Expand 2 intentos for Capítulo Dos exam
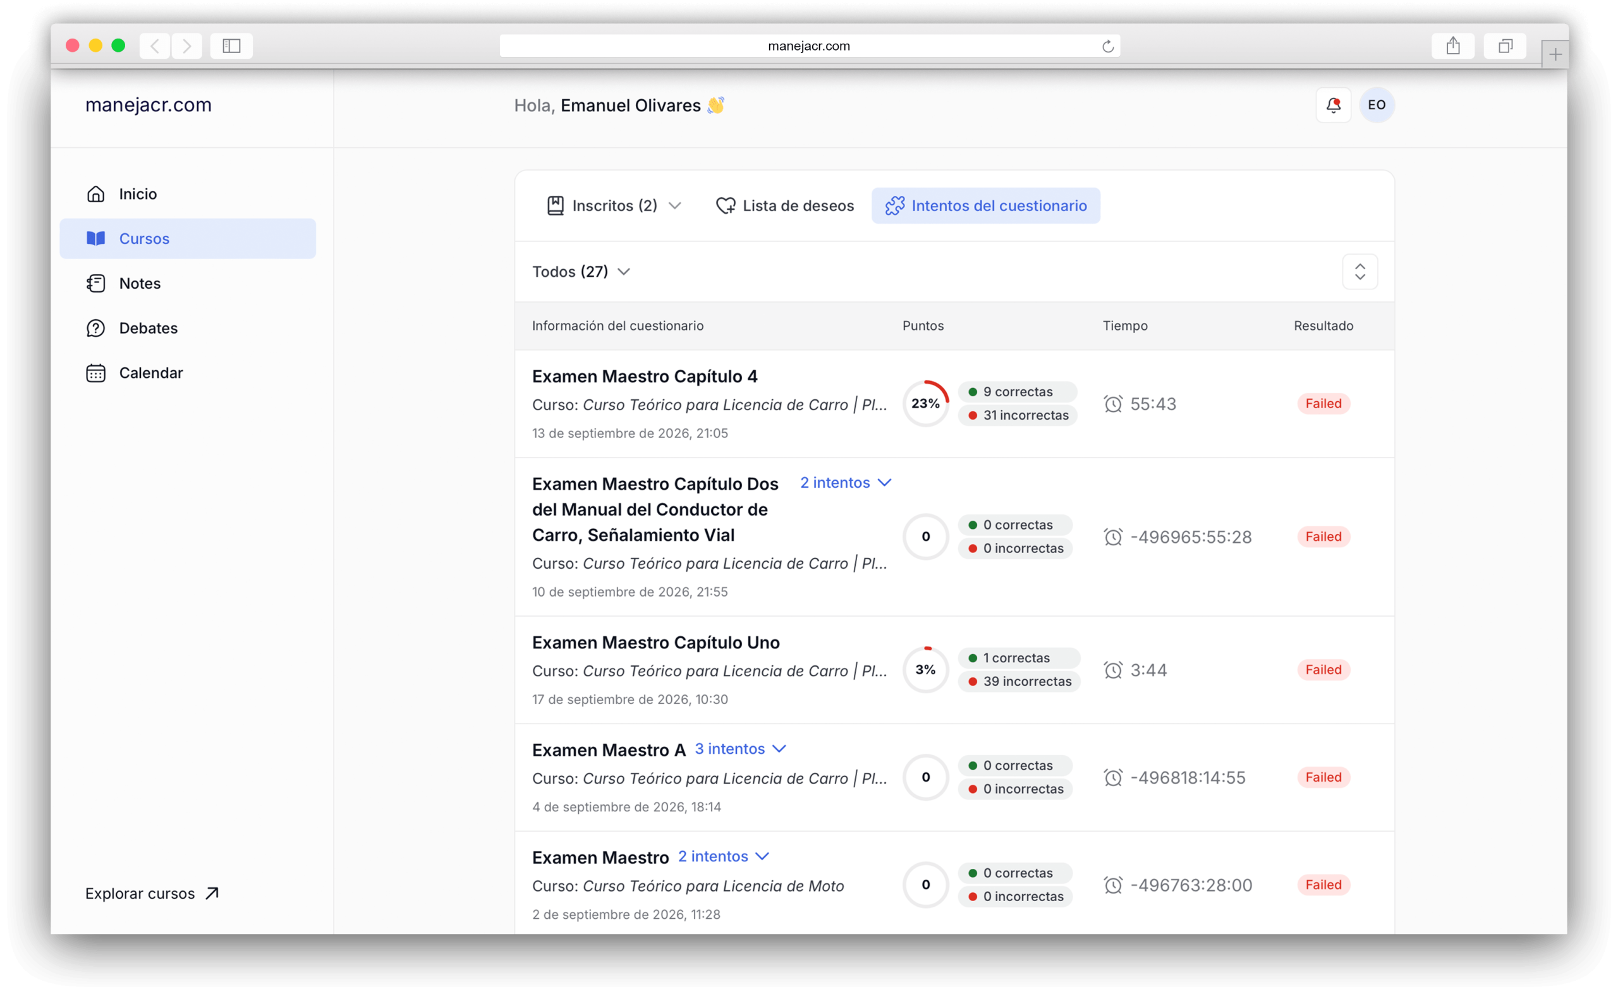 pos(846,483)
